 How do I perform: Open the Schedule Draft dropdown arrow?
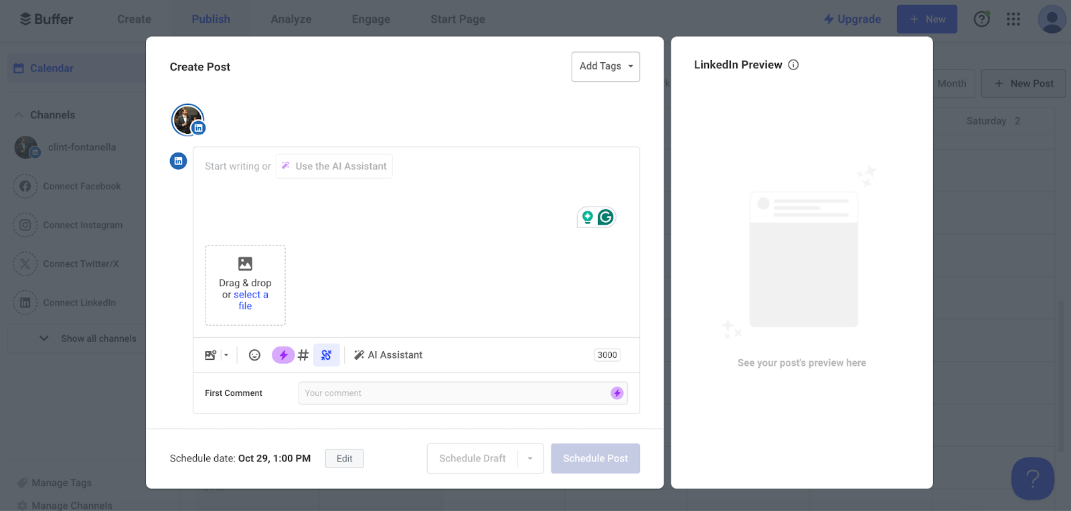(x=530, y=459)
